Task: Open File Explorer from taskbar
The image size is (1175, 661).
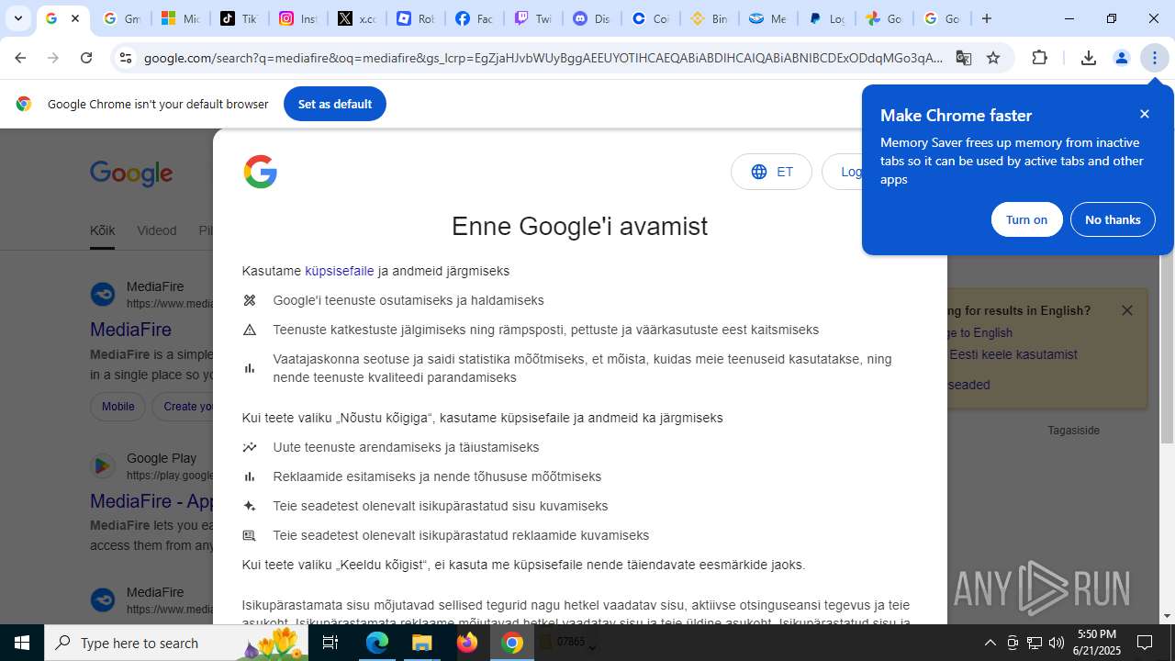Action: point(422,643)
